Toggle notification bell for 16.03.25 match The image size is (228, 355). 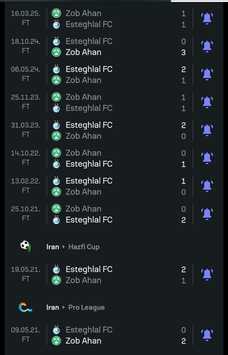[x=207, y=19]
